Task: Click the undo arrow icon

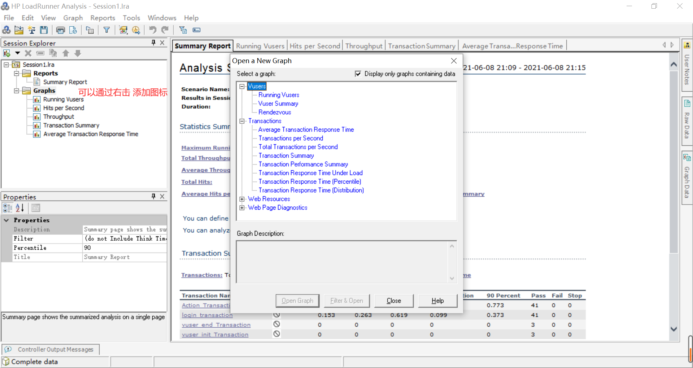Action: pos(153,30)
